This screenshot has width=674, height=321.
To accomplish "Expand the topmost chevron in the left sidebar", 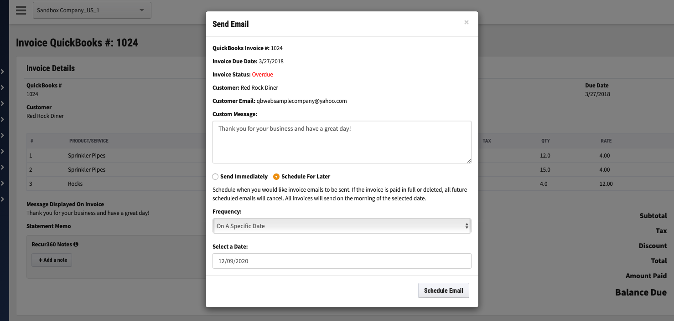I will (x=2, y=71).
